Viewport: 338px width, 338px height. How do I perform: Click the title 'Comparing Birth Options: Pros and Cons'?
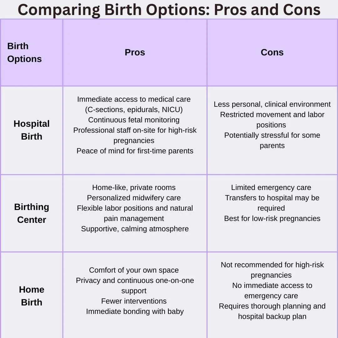coord(169,10)
